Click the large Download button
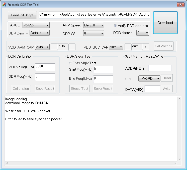The height and width of the screenshot is (170, 187). 165,23
